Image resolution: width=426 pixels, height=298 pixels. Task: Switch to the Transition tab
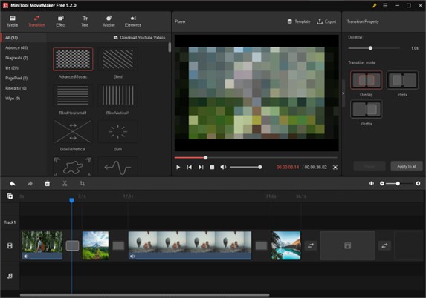[36, 21]
